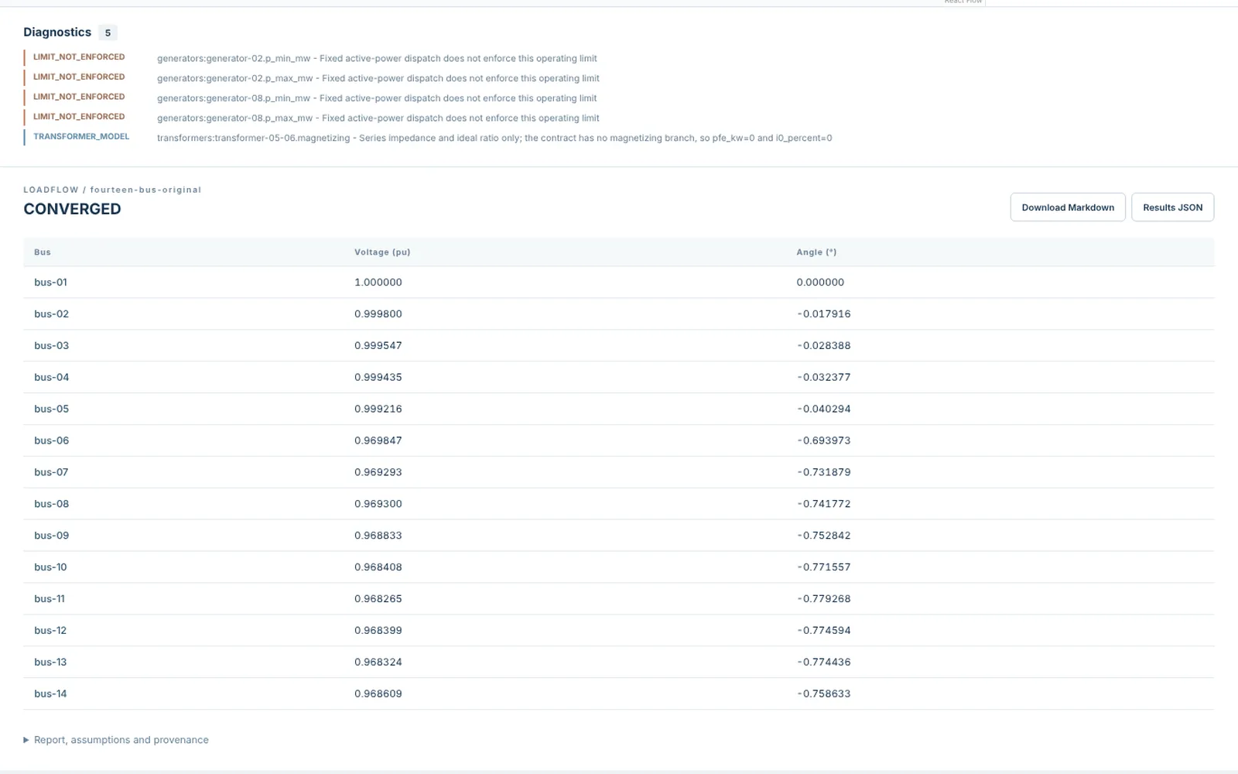Select the bus-09 row label
1238x774 pixels.
(x=51, y=536)
